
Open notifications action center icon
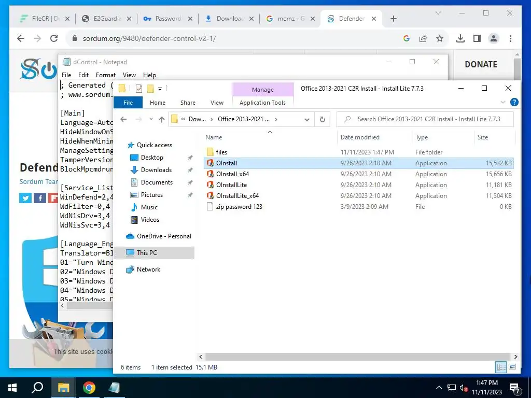[514, 388]
